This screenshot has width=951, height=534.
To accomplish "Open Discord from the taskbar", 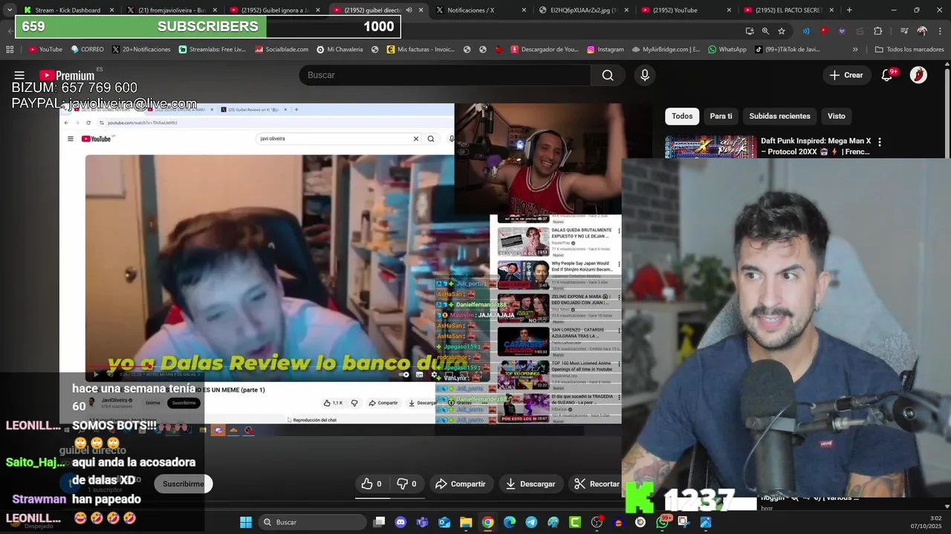I will coord(401,522).
